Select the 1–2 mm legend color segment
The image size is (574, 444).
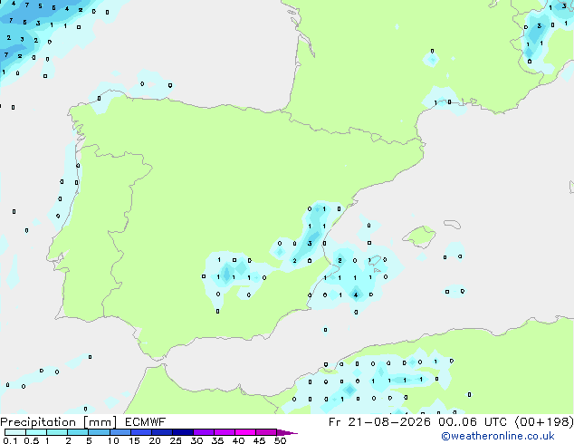pyautogui.click(x=57, y=432)
